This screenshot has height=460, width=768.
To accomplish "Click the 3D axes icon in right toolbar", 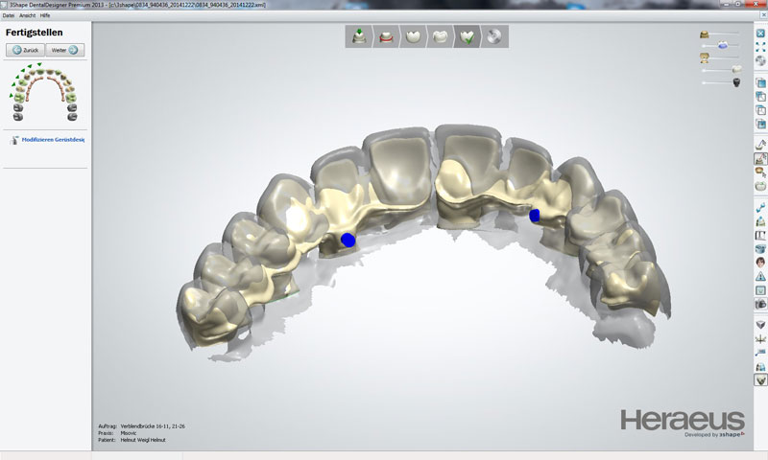I will 760,340.
